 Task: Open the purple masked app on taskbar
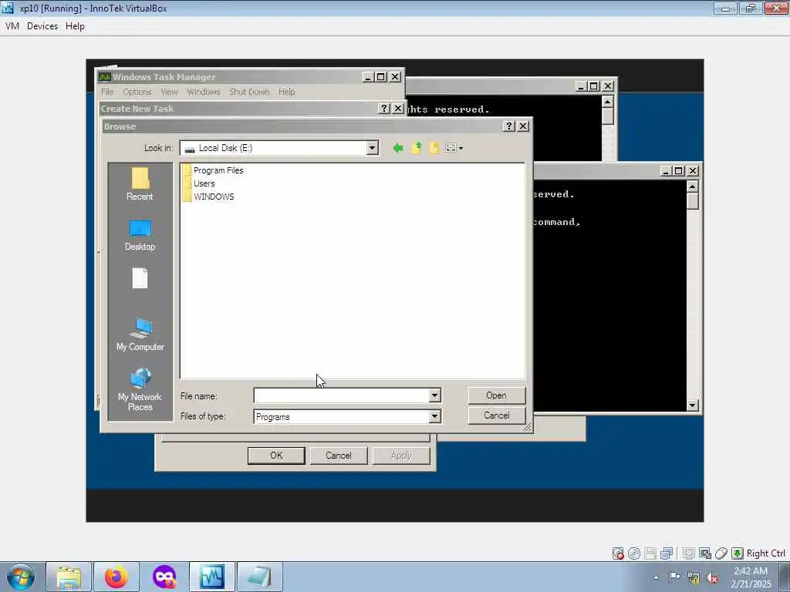[x=164, y=577]
